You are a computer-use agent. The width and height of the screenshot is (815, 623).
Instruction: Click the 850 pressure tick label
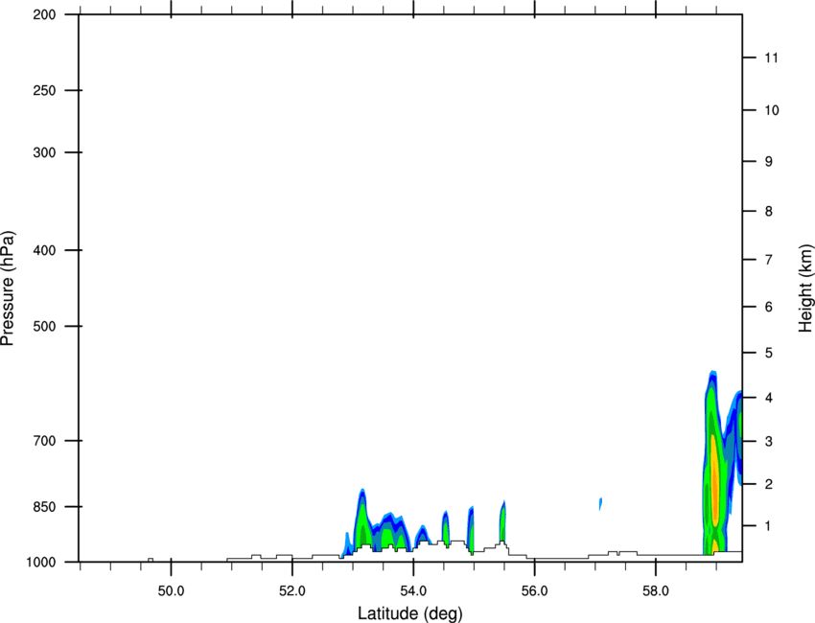[x=44, y=507]
